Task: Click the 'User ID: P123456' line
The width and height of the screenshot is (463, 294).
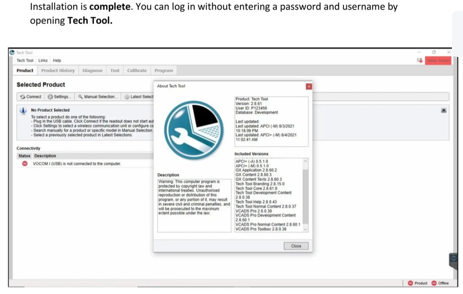Action: [251, 108]
